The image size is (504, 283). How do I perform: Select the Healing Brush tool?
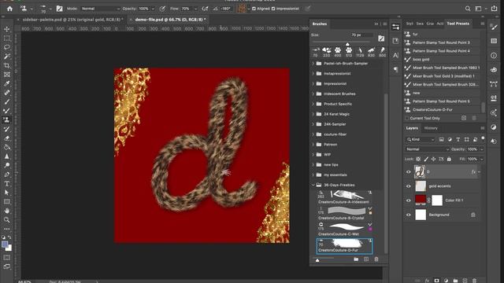(x=7, y=93)
